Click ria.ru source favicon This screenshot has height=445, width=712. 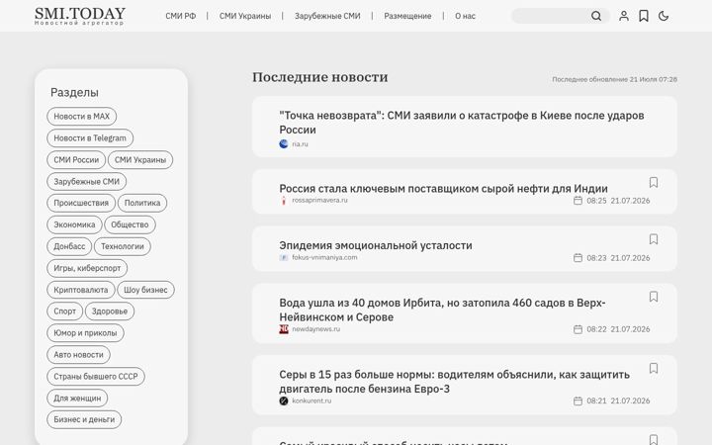click(284, 144)
